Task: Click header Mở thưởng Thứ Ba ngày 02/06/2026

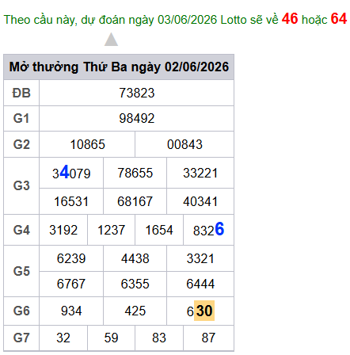Action: [119, 67]
